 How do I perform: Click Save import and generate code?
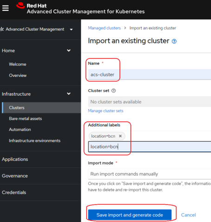(x=130, y=215)
